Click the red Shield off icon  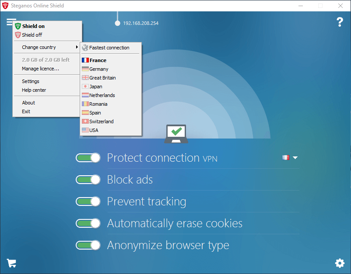click(x=18, y=35)
